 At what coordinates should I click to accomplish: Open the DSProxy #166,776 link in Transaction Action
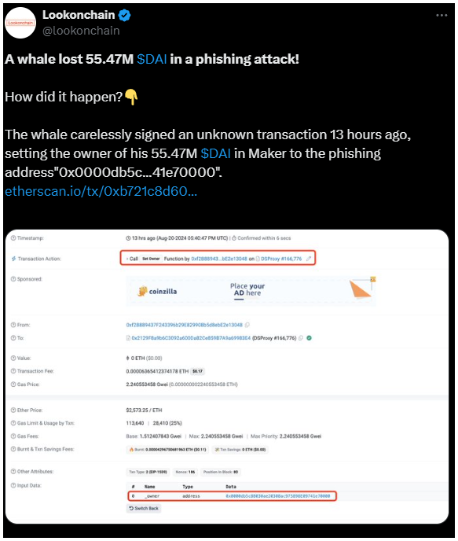tap(281, 259)
